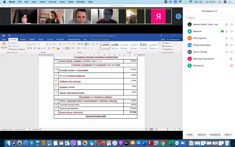Image resolution: width=235 pixels, height=147 pixels.
Task: Click Заменить (Replace) in editing group
Action: tap(167, 46)
